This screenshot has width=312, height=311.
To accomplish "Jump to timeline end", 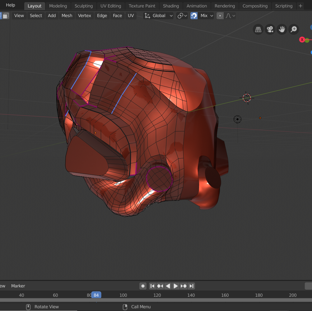I will (x=191, y=286).
